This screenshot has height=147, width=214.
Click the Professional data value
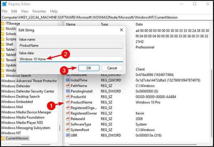[x=145, y=47]
